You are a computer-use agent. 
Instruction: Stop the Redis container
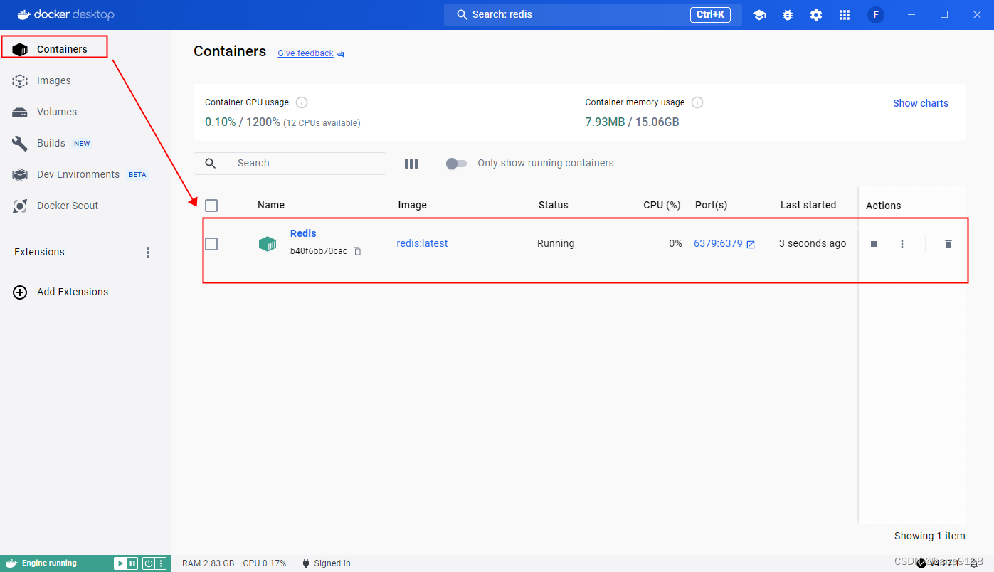pyautogui.click(x=874, y=244)
